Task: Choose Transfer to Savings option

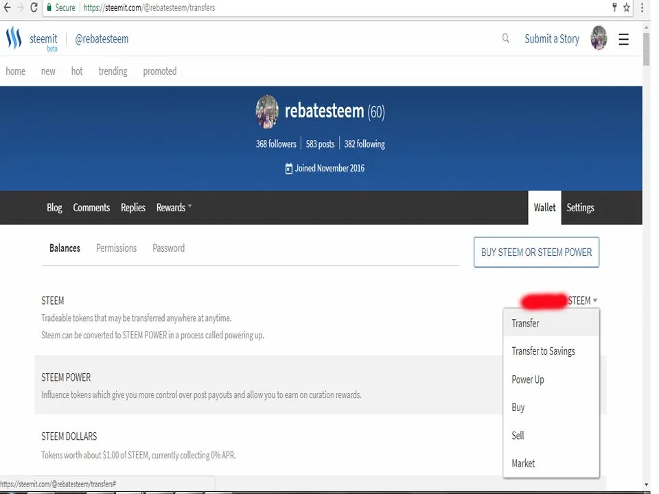Action: coord(551,351)
